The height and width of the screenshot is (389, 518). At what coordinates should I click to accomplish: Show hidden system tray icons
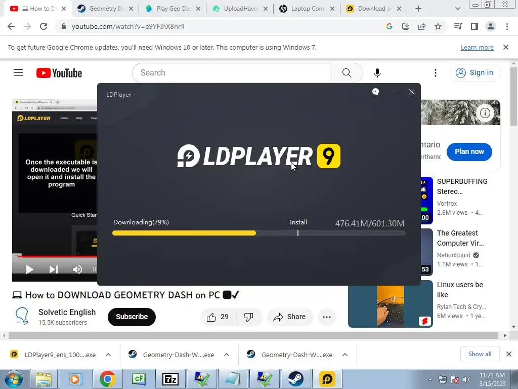click(x=430, y=380)
